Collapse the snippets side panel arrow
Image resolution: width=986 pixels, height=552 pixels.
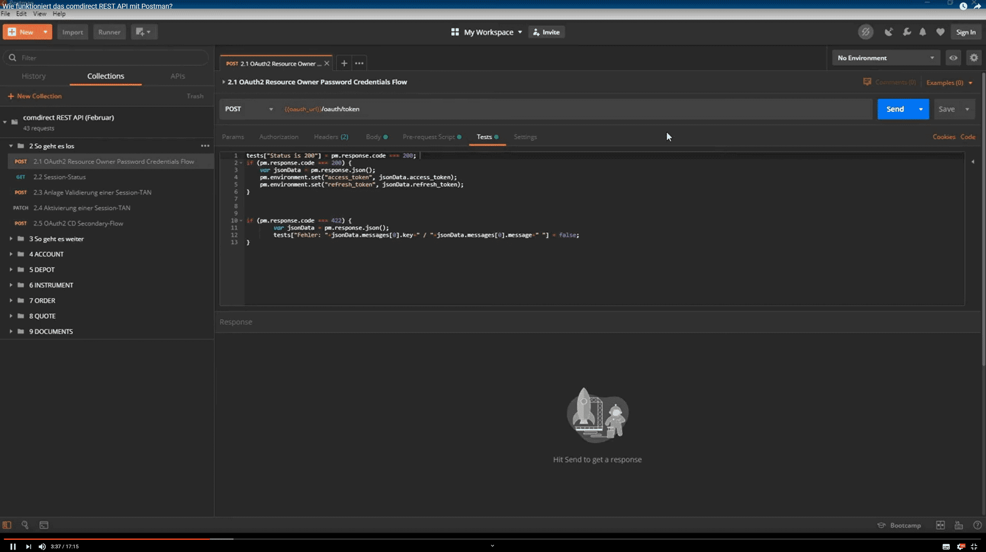click(973, 162)
